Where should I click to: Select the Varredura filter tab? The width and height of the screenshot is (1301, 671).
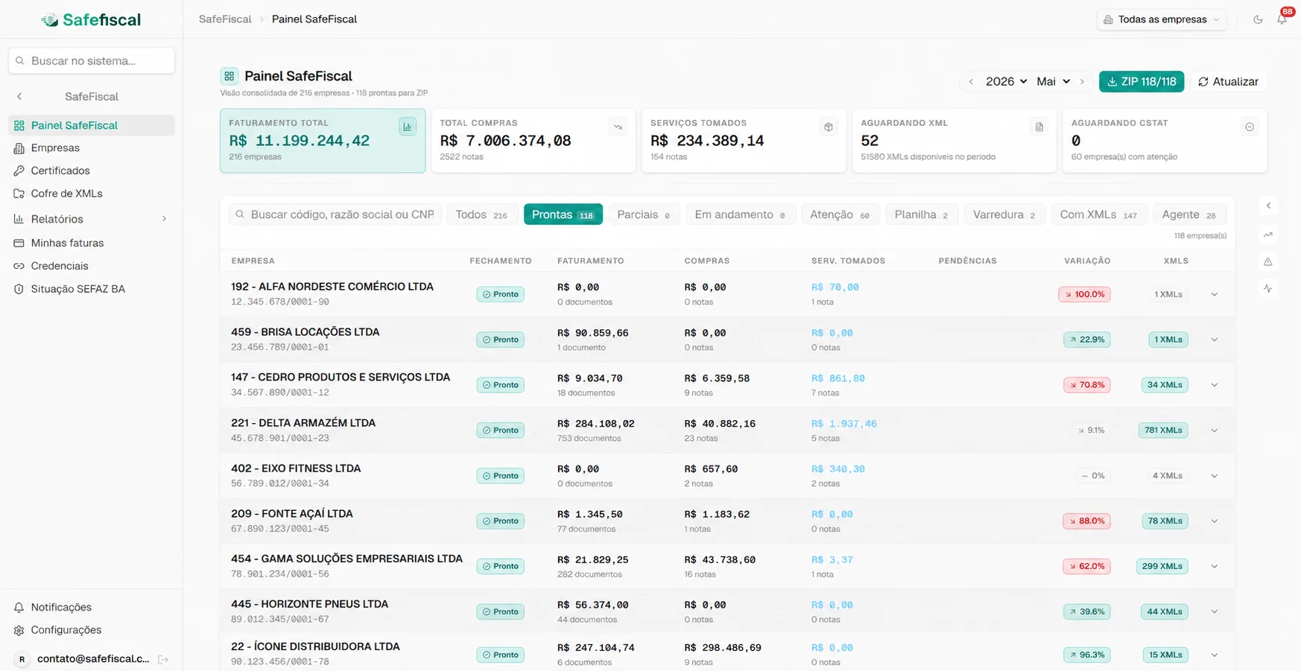pos(1004,214)
